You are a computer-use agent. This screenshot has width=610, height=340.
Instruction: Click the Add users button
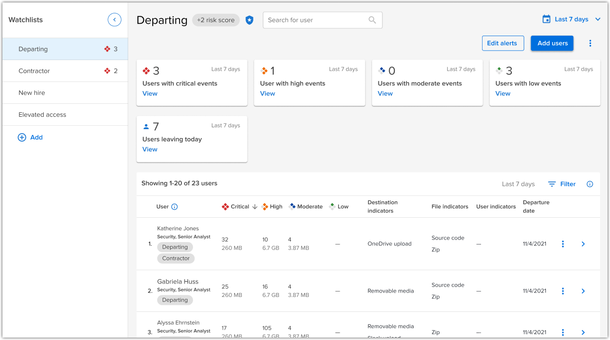[552, 44]
